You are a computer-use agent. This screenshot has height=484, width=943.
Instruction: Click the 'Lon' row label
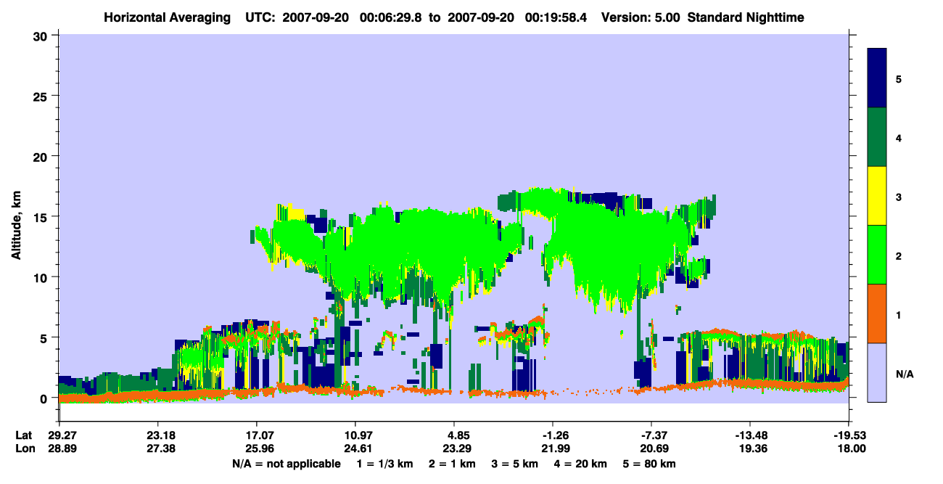(x=25, y=448)
